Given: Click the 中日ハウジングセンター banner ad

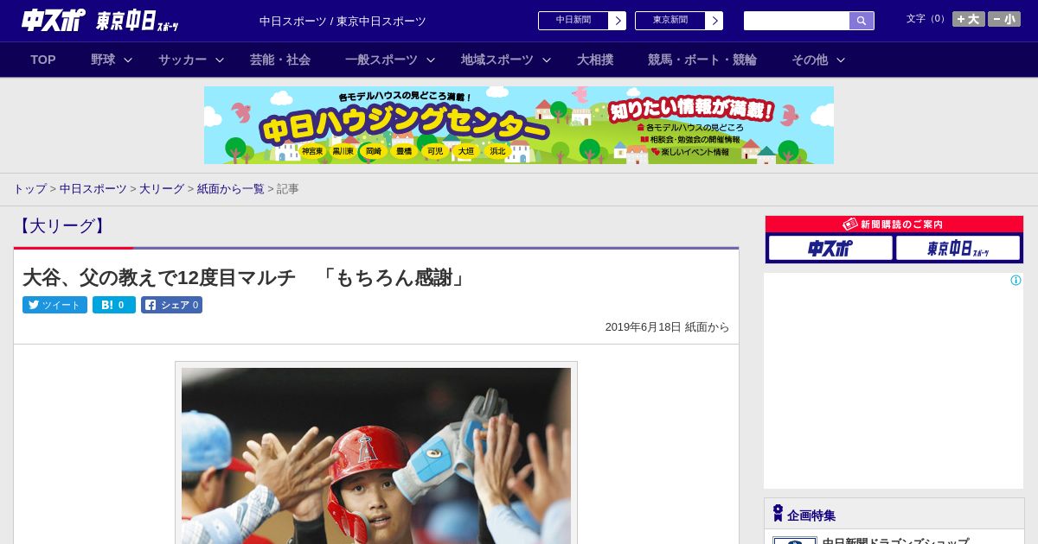Looking at the screenshot, I should pos(519,125).
